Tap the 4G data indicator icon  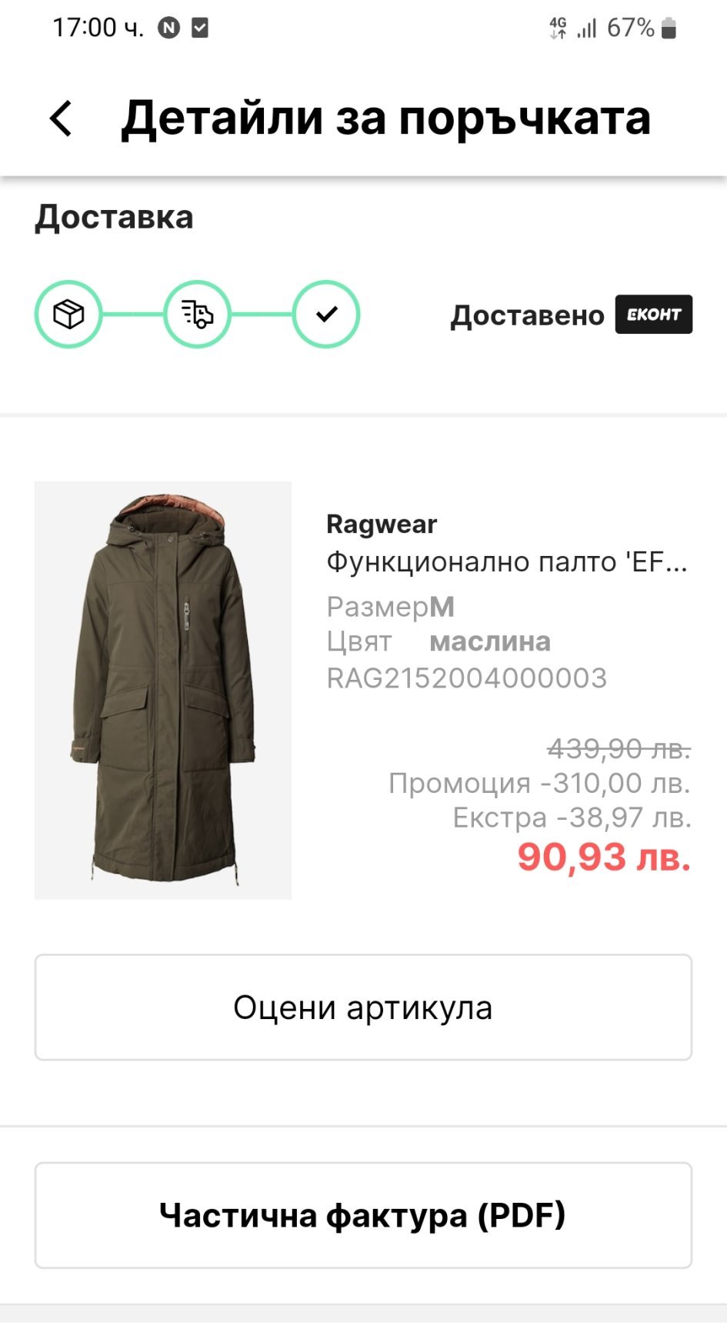(x=558, y=28)
